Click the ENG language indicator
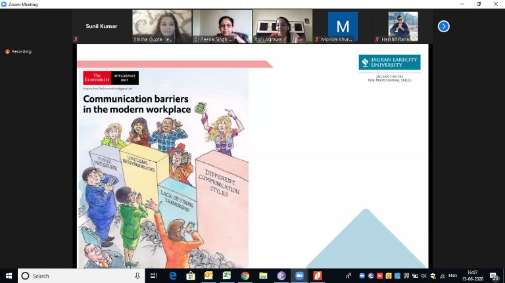505x283 pixels. (453, 276)
